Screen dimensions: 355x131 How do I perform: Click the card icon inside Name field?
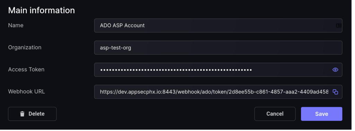[339, 26]
